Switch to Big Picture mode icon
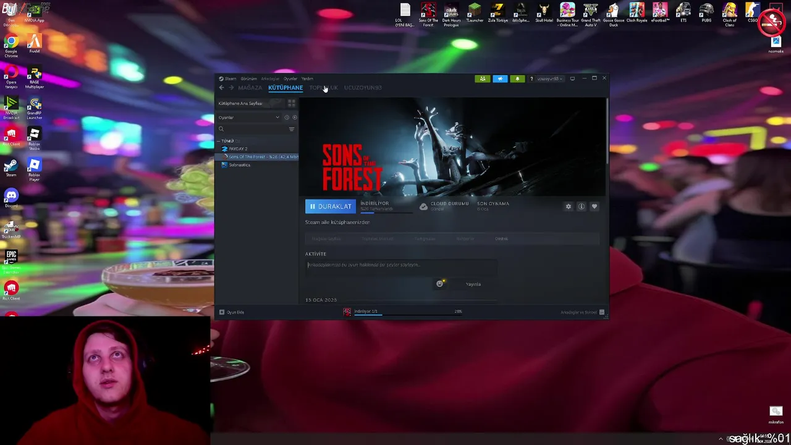Image resolution: width=791 pixels, height=445 pixels. (572, 78)
